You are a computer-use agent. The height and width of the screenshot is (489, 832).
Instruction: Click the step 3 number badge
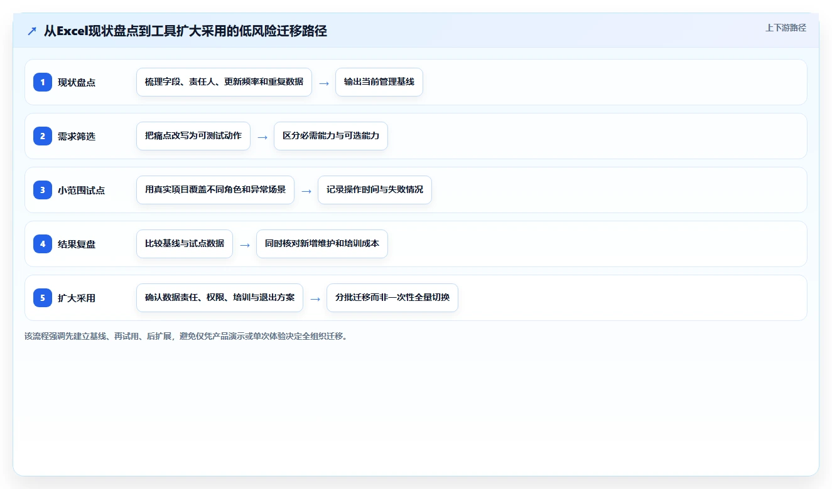click(43, 190)
